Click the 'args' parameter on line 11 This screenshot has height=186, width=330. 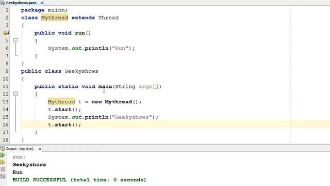[x=145, y=87]
